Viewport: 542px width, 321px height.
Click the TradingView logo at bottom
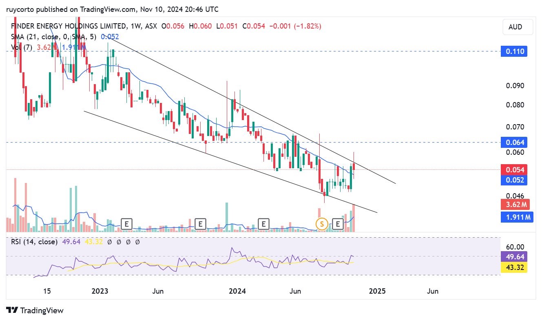[35, 310]
